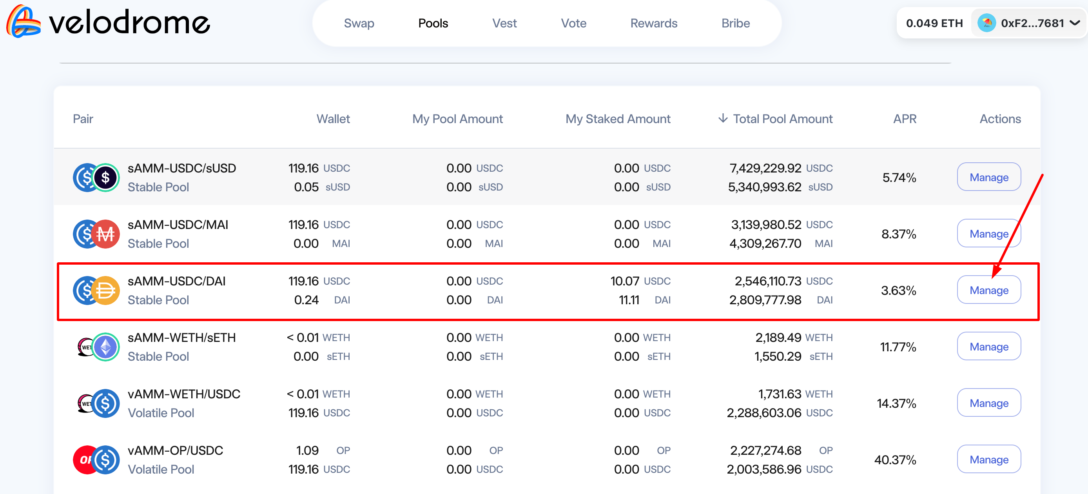The width and height of the screenshot is (1088, 494).
Task: Click the 11.77% APR value
Action: click(x=898, y=347)
